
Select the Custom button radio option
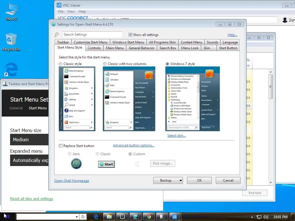coord(130,154)
